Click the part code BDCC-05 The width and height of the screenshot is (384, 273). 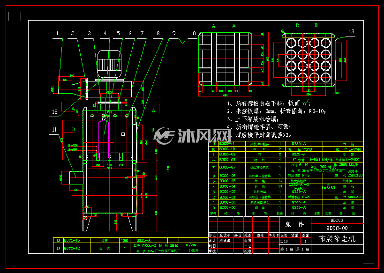click(227, 181)
